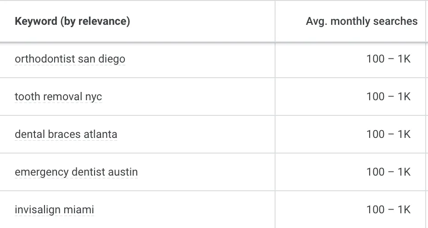Select the search volume for invisalign miami

[x=388, y=210]
